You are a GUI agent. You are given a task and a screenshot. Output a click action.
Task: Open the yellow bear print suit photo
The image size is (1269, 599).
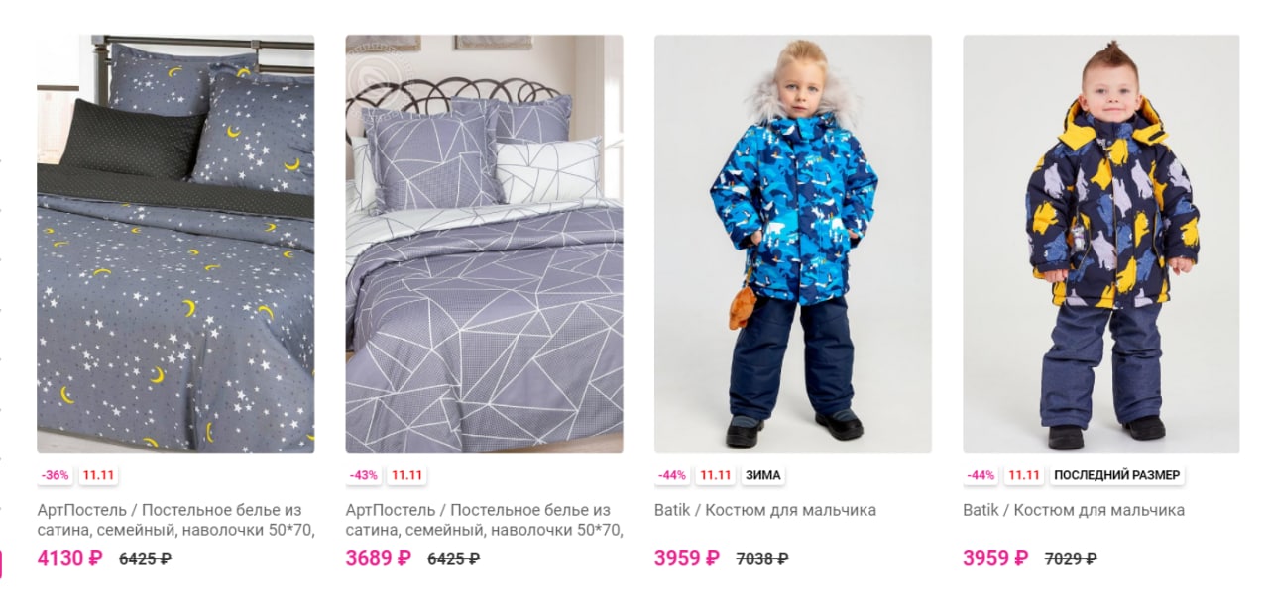click(x=1101, y=244)
